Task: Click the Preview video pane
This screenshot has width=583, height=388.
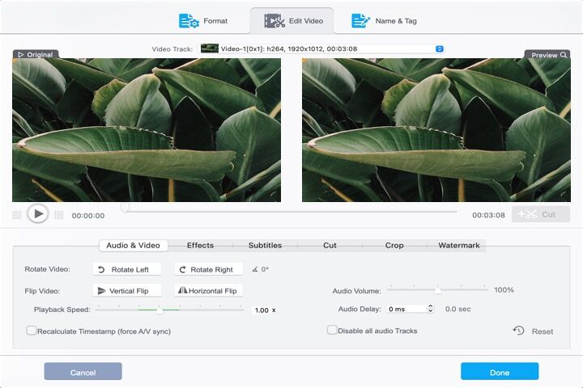Action: (x=436, y=130)
